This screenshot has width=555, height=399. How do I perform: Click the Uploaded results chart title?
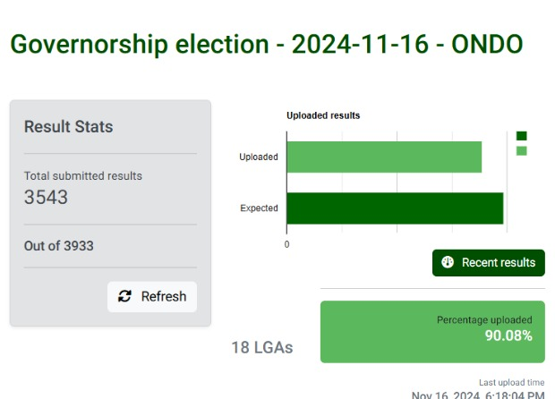(323, 115)
